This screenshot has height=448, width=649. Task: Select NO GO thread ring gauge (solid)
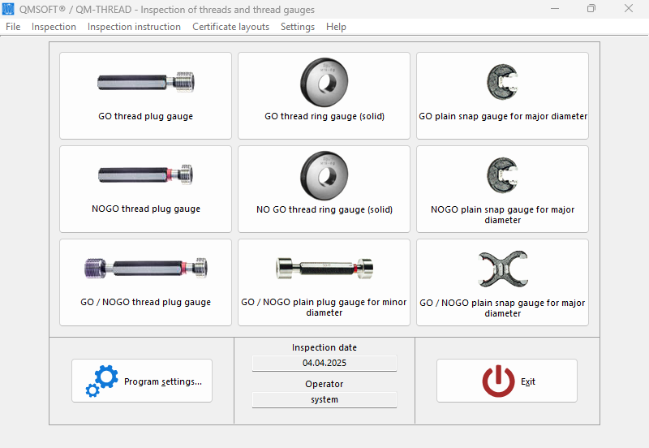click(324, 189)
